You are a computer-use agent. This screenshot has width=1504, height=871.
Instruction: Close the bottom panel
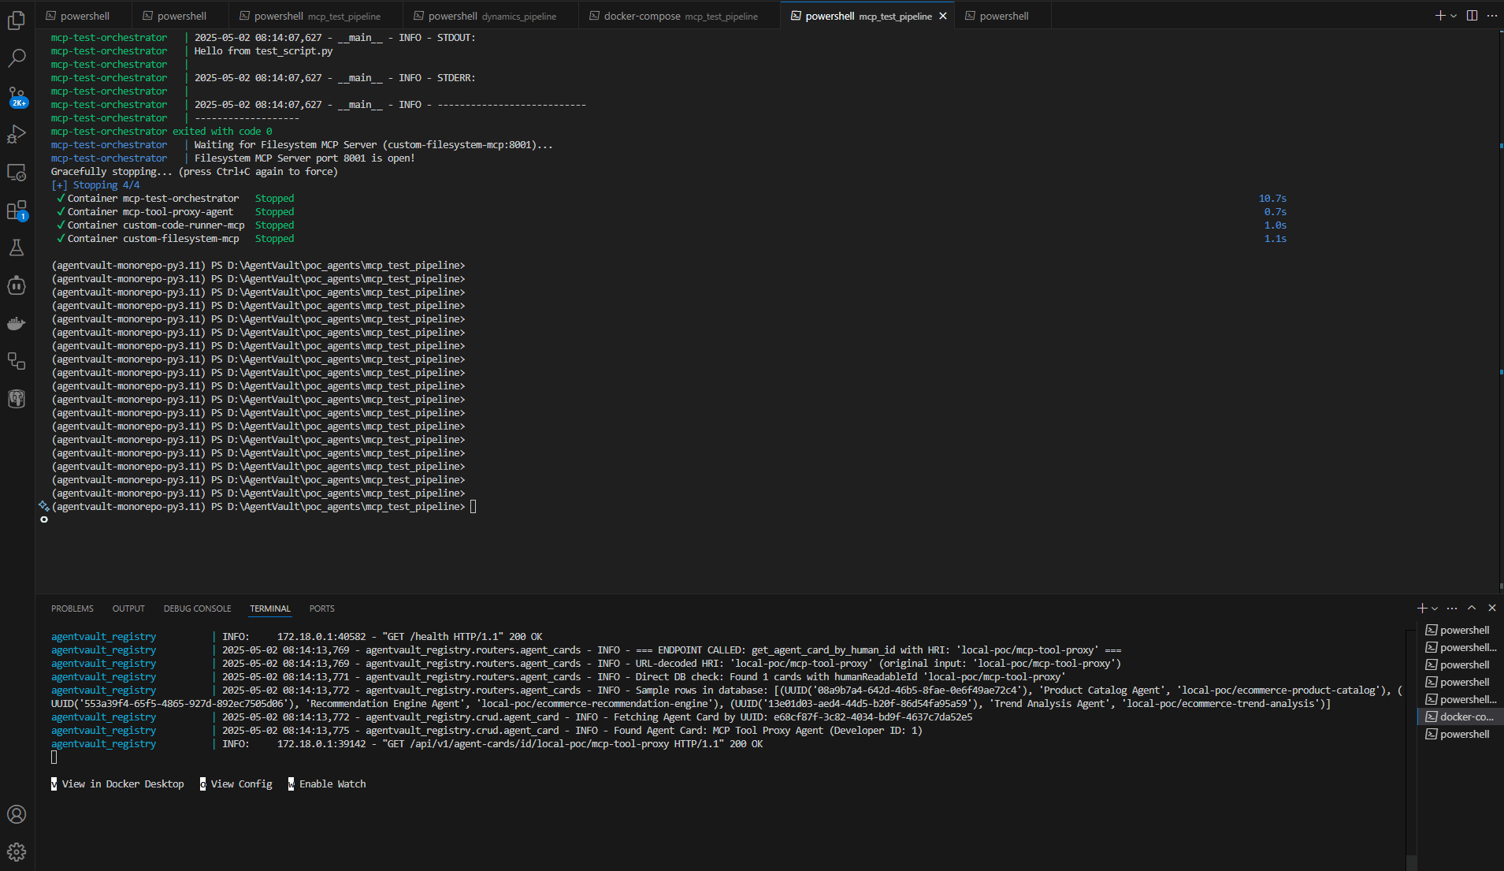coord(1491,608)
